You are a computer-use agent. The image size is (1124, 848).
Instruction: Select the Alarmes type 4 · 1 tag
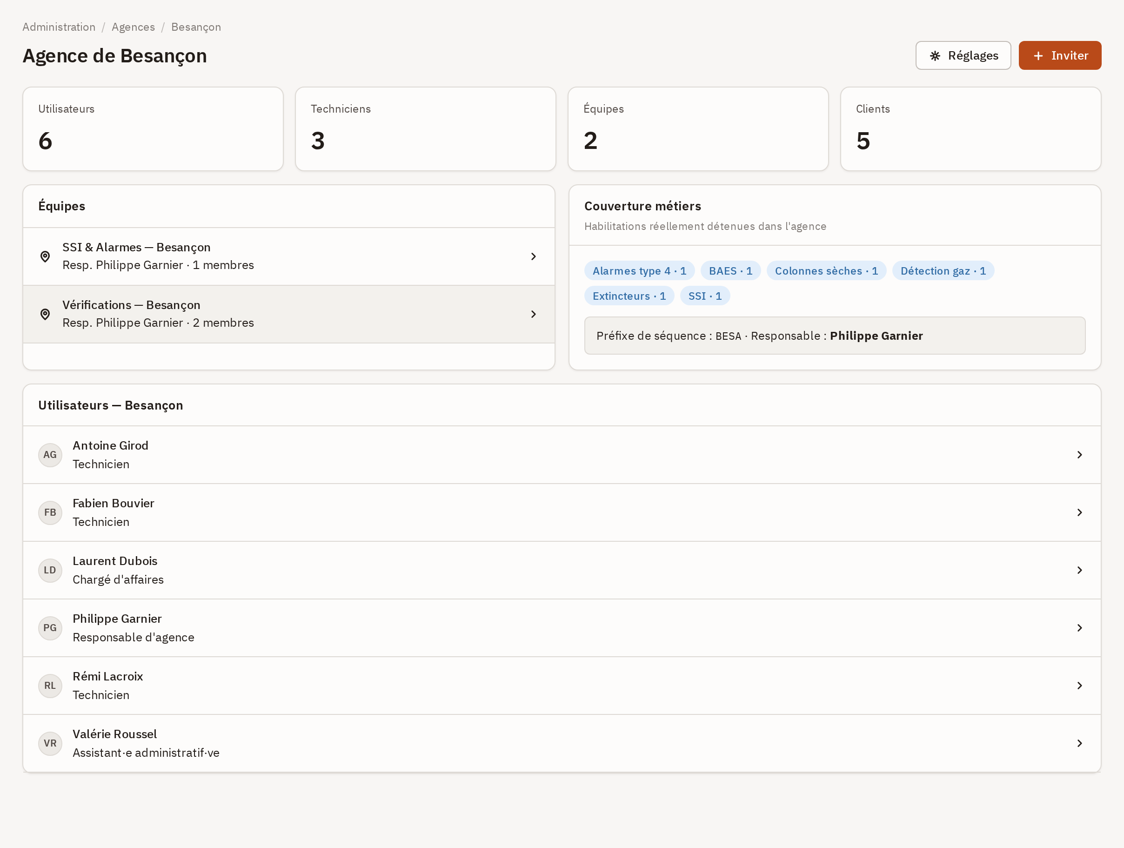[639, 271]
